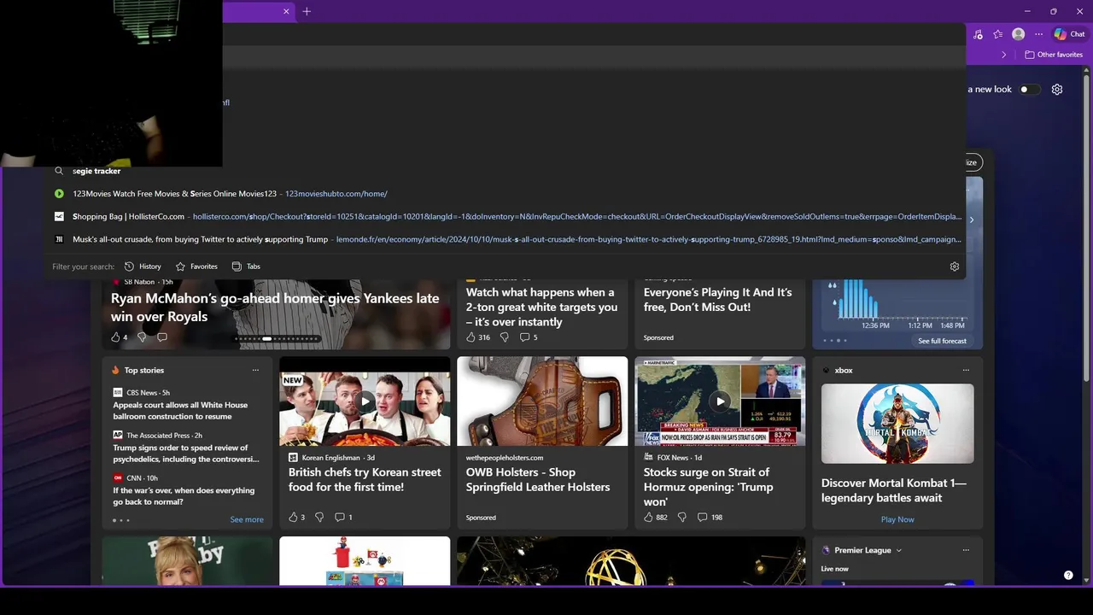Screen dimensions: 1093x615
Task: Open comments on Ryan McMahon Yankees story
Action: coord(162,337)
